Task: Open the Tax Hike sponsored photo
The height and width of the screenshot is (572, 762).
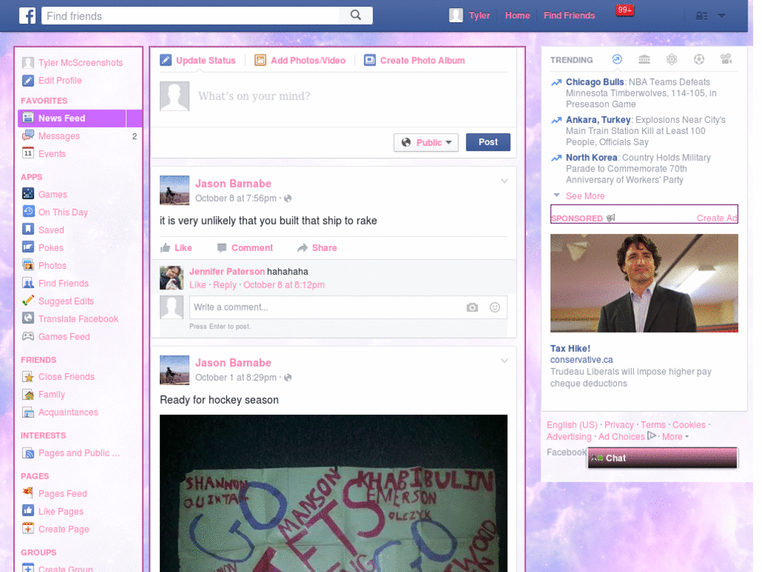Action: [x=644, y=283]
